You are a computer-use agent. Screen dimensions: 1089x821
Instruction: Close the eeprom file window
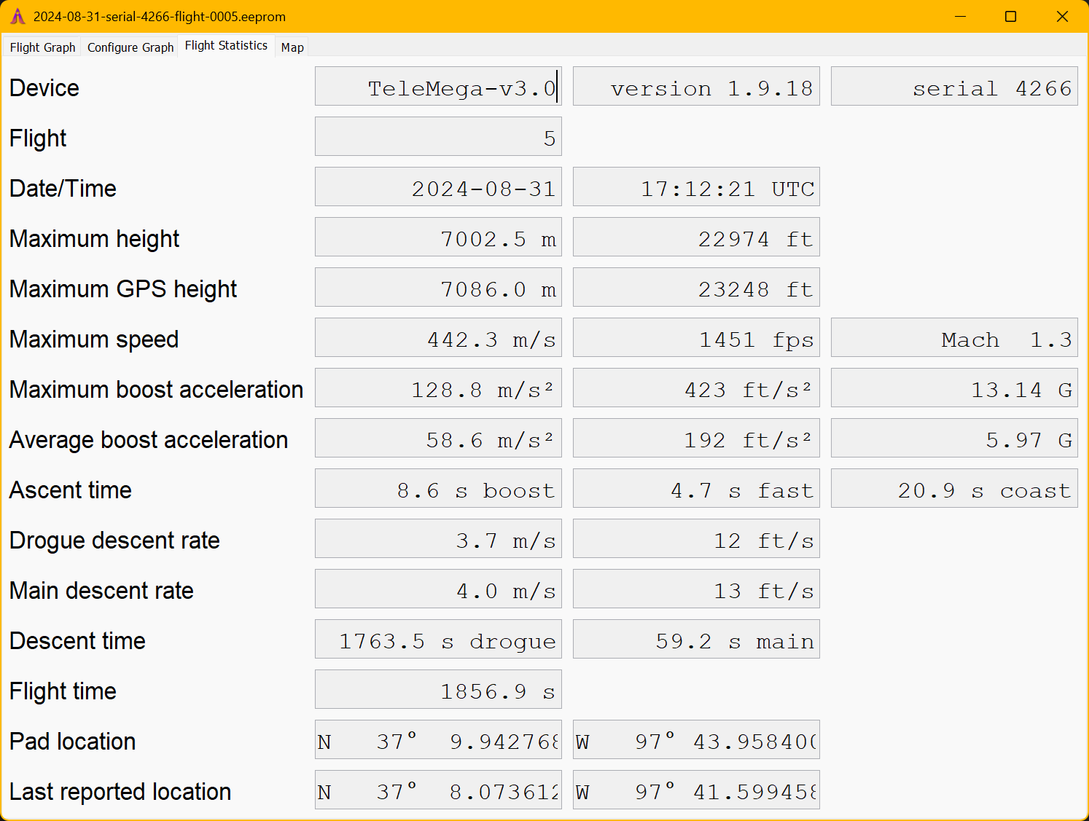click(1062, 16)
